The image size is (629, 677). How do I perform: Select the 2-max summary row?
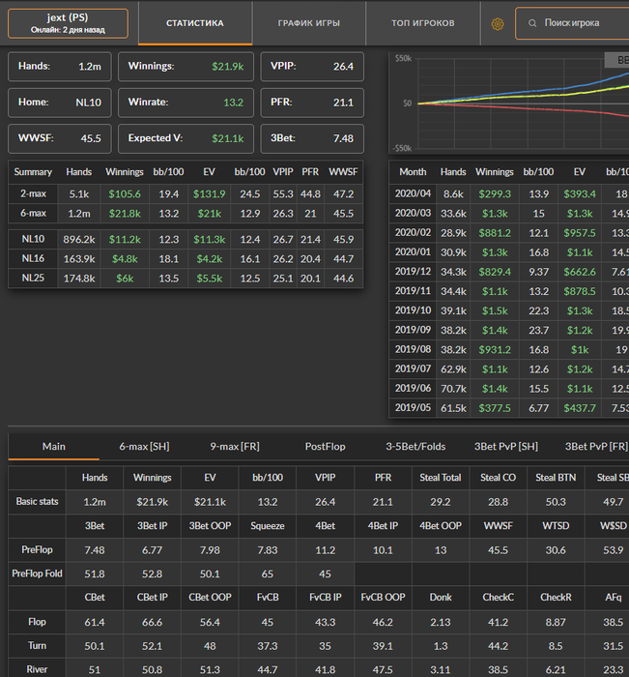click(186, 193)
